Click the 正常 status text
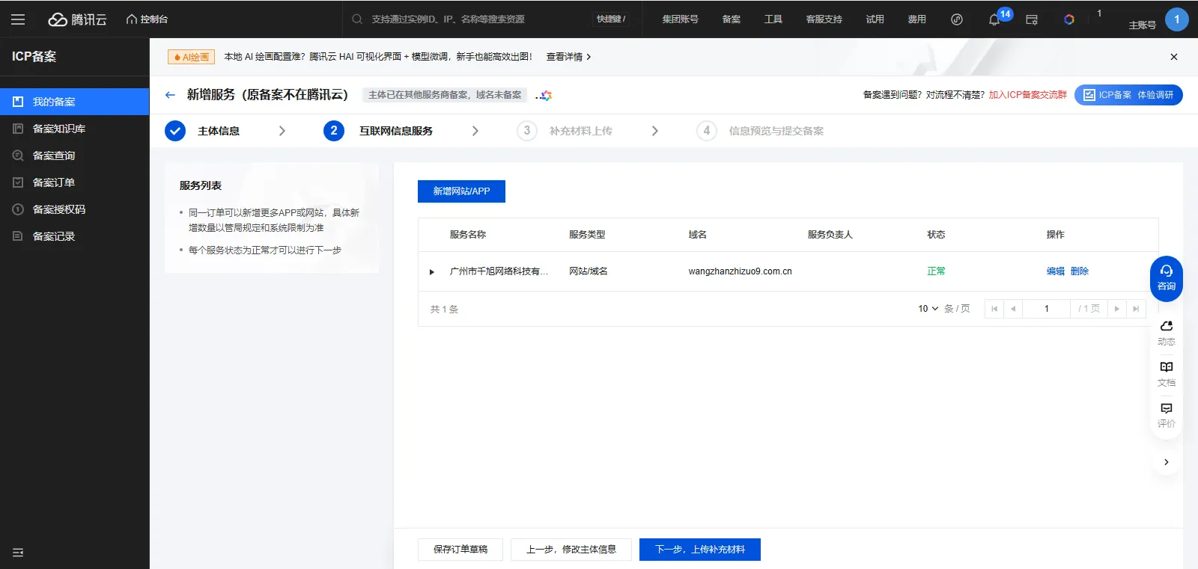The image size is (1198, 569). 936,271
